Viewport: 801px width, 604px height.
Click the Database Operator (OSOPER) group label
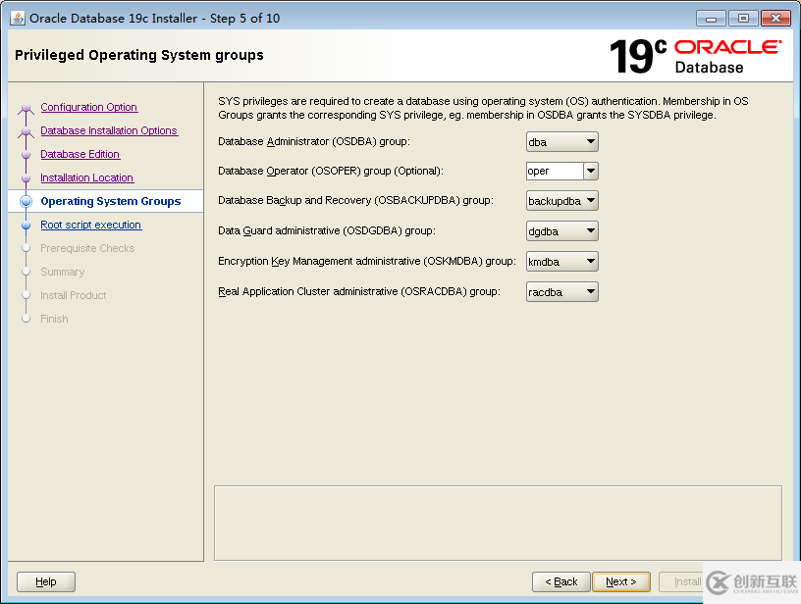[331, 171]
